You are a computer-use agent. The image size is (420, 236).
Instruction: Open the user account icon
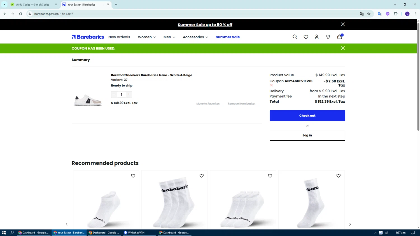317,37
